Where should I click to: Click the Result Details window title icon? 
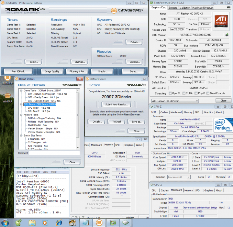coord(17,79)
